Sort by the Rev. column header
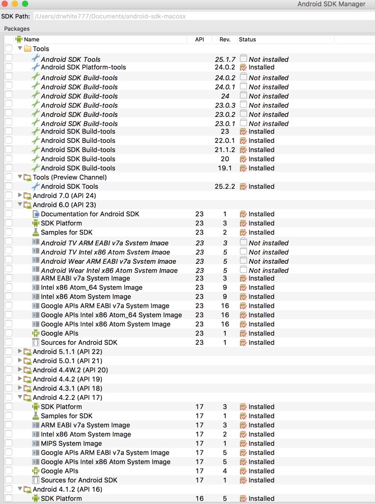Image resolution: width=375 pixels, height=504 pixels. pyautogui.click(x=225, y=39)
